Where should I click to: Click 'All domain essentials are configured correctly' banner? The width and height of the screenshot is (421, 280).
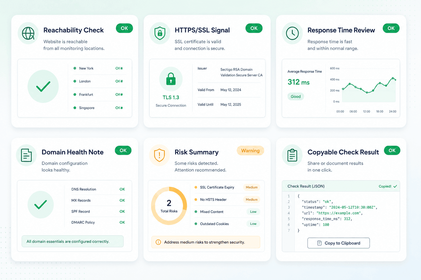(73, 241)
